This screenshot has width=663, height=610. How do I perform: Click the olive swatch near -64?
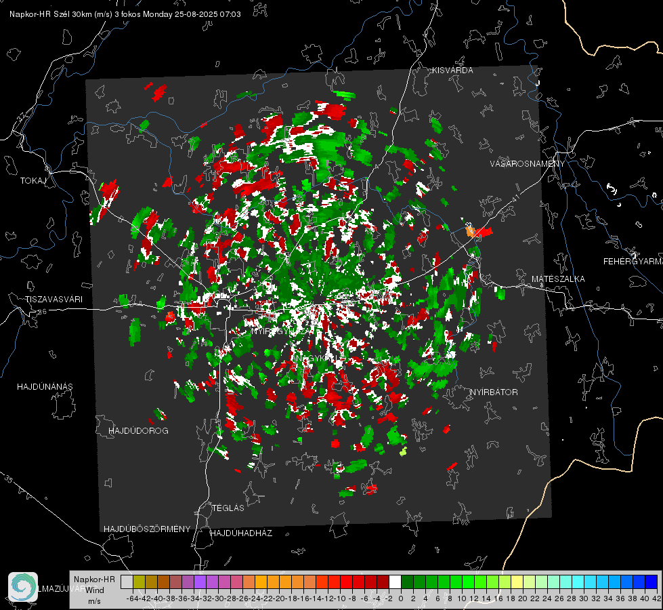pos(139,582)
